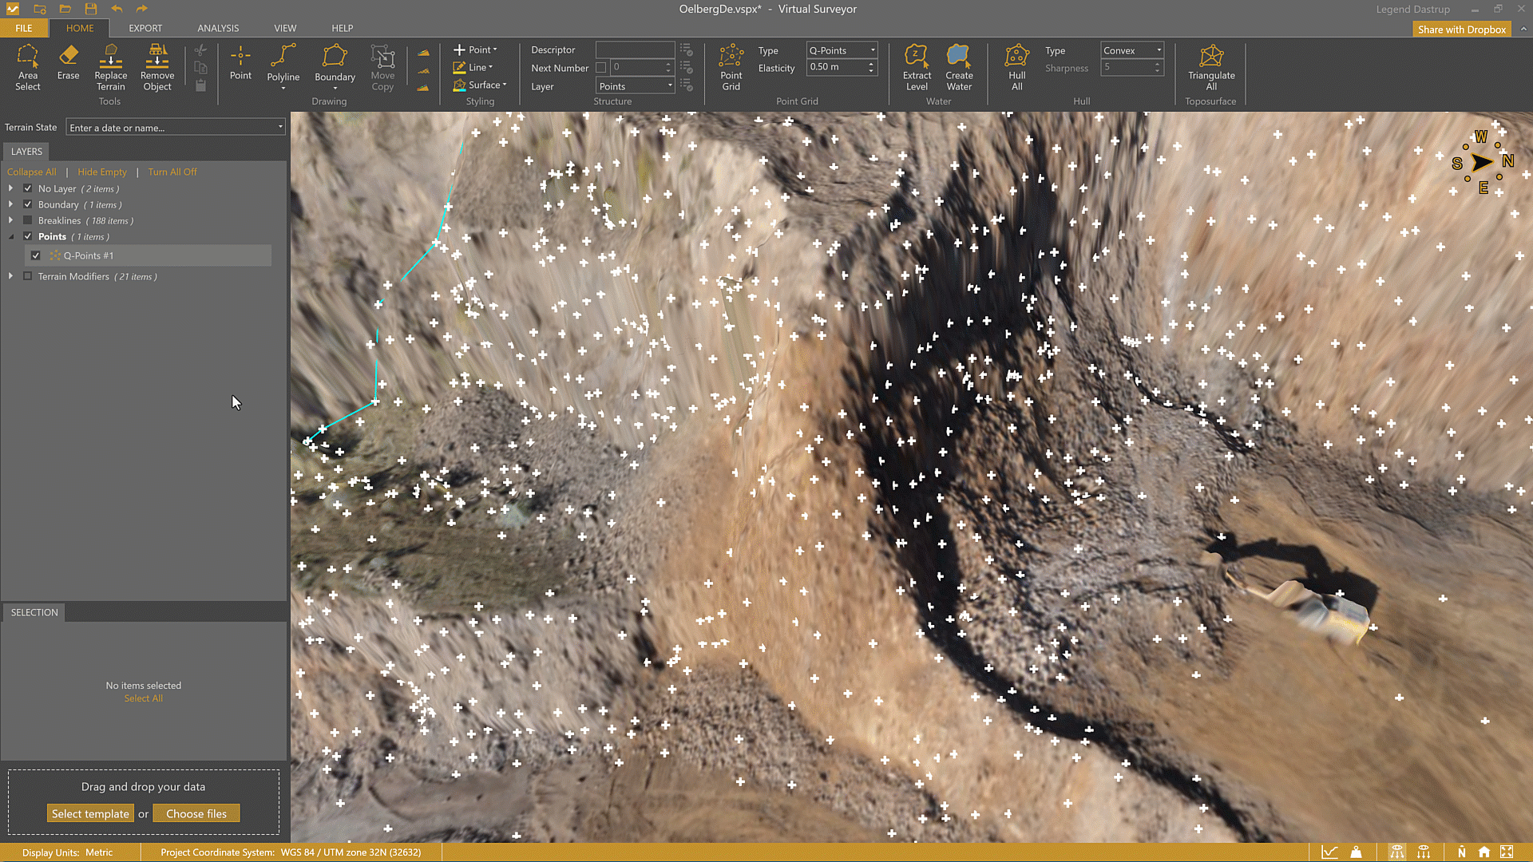The image size is (1533, 862).
Task: Switch to the ANALYSIS ribbon tab
Action: pos(218,28)
